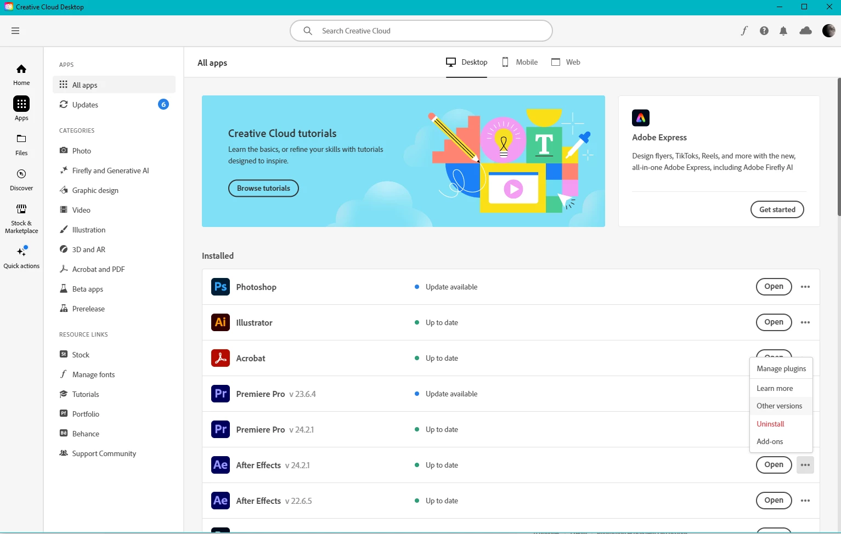Open more options for Photoshop

805,287
